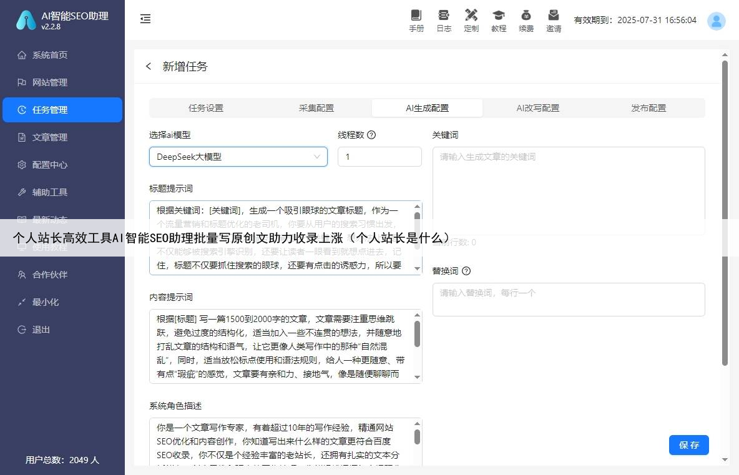739x475 pixels.
Task: Open 配置中心 in the sidebar
Action: 50,165
